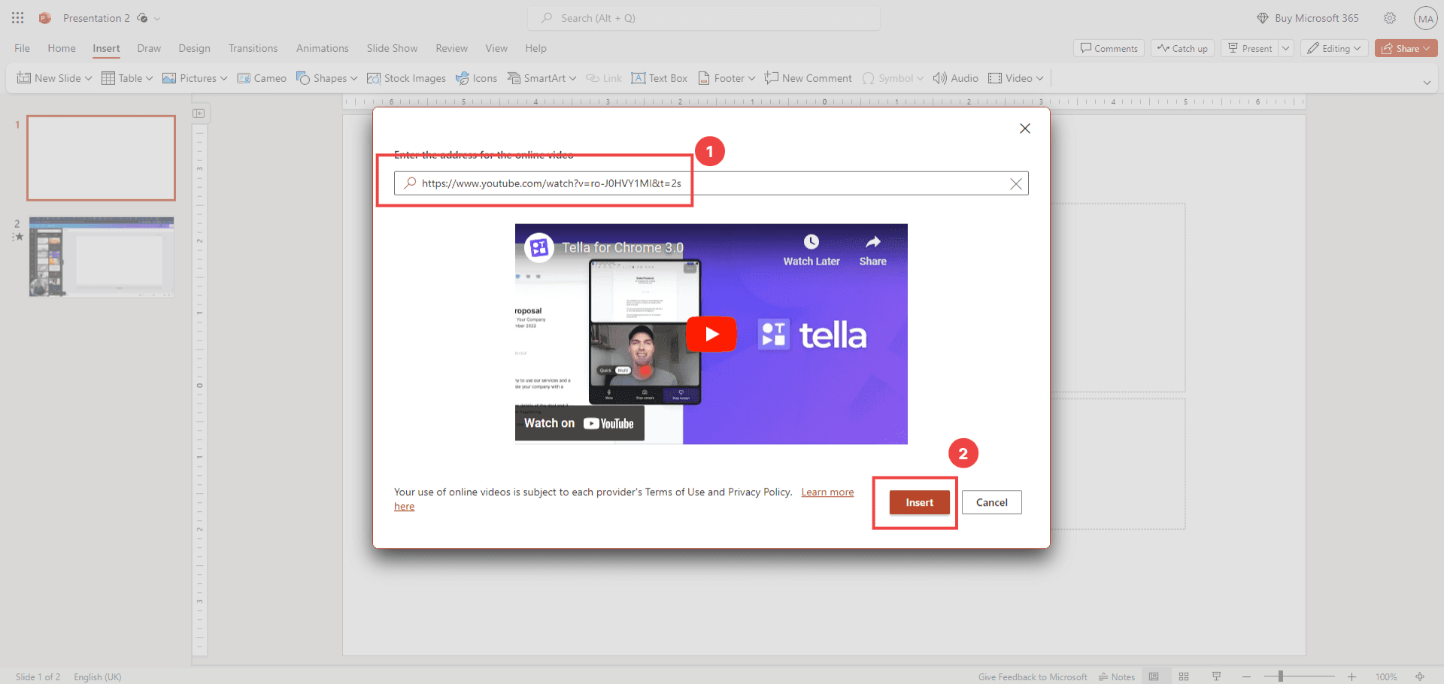Screen dimensions: 1444x684
Task: Open the Slide Show tab
Action: (x=392, y=48)
